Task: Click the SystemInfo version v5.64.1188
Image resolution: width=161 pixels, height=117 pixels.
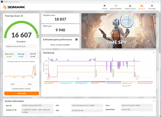Action: click(137, 109)
